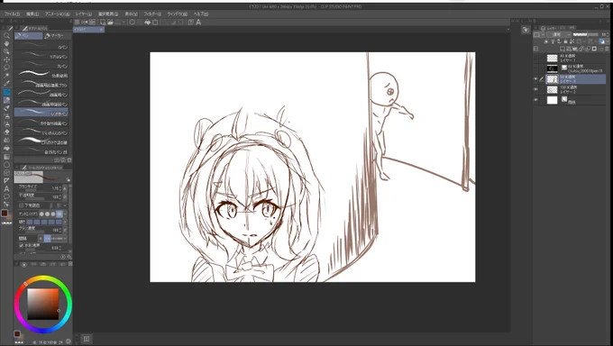The height and width of the screenshot is (346, 613).
Task: Open the ウィンドウ menu
Action: click(177, 14)
